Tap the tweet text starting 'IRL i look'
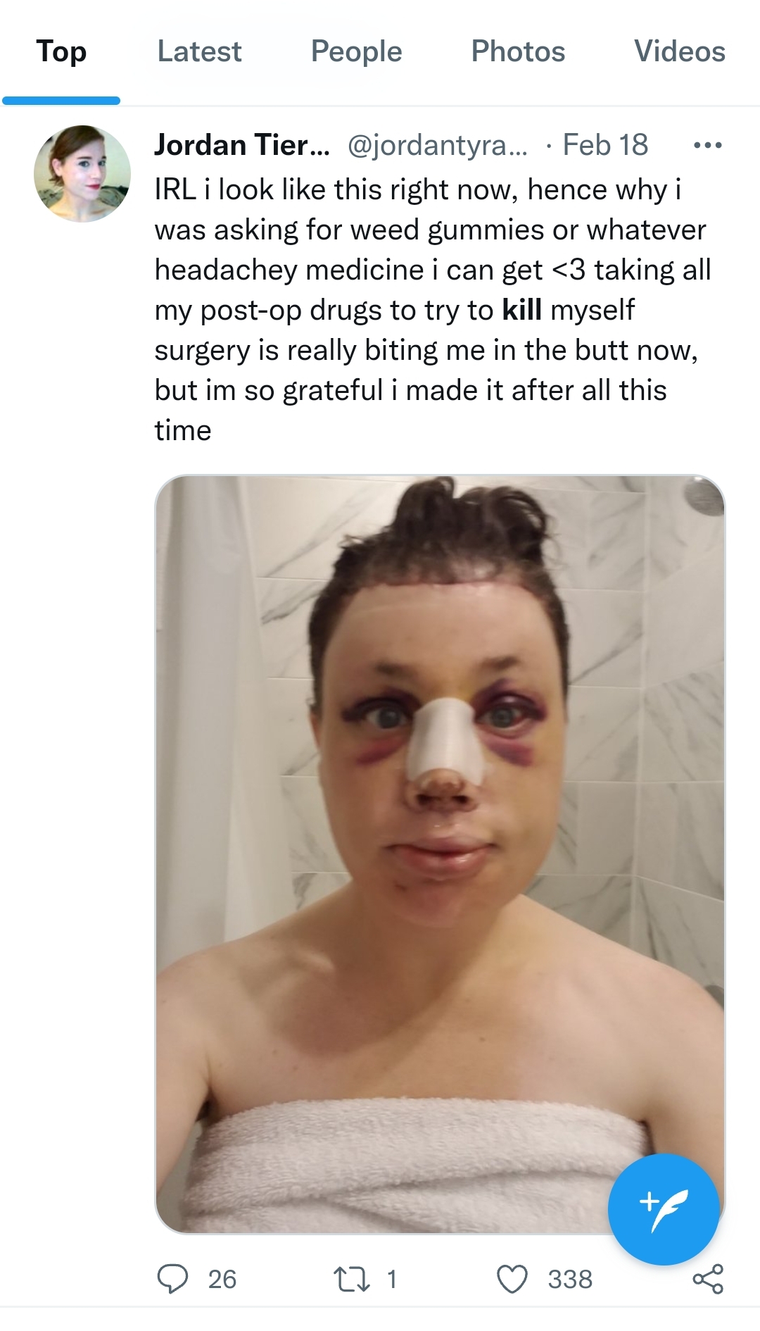The image size is (760, 1331). coord(433,310)
